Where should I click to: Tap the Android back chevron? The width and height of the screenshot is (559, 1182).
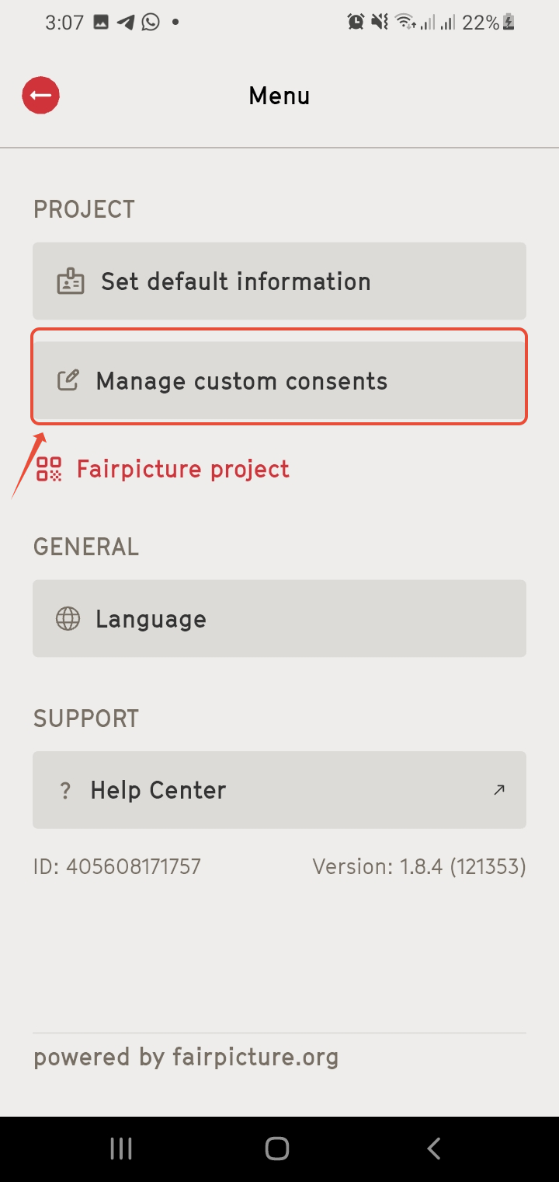[x=434, y=1149]
